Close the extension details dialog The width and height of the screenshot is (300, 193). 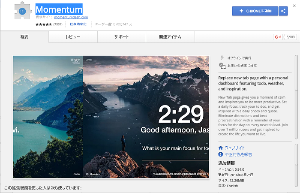click(294, 6)
